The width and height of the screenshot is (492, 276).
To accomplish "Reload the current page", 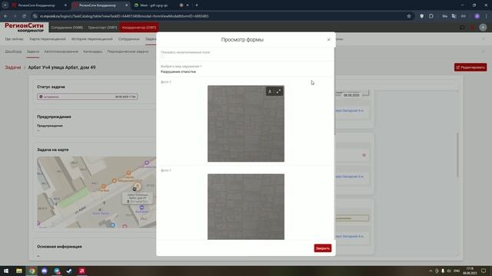I will 24,16.
